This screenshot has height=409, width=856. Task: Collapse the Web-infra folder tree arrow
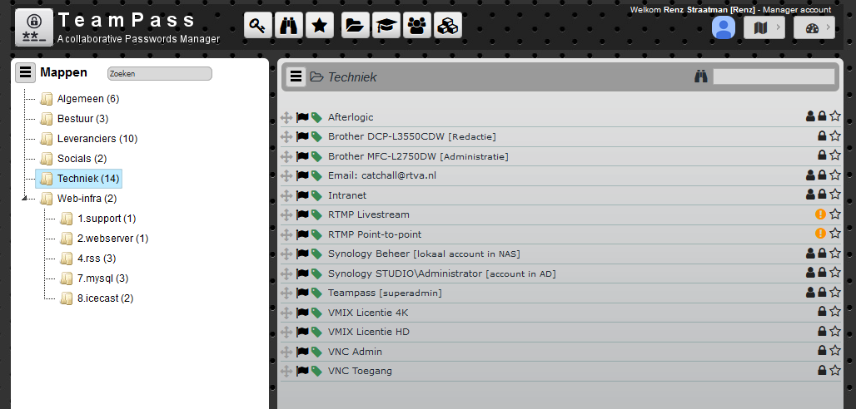pyautogui.click(x=24, y=199)
